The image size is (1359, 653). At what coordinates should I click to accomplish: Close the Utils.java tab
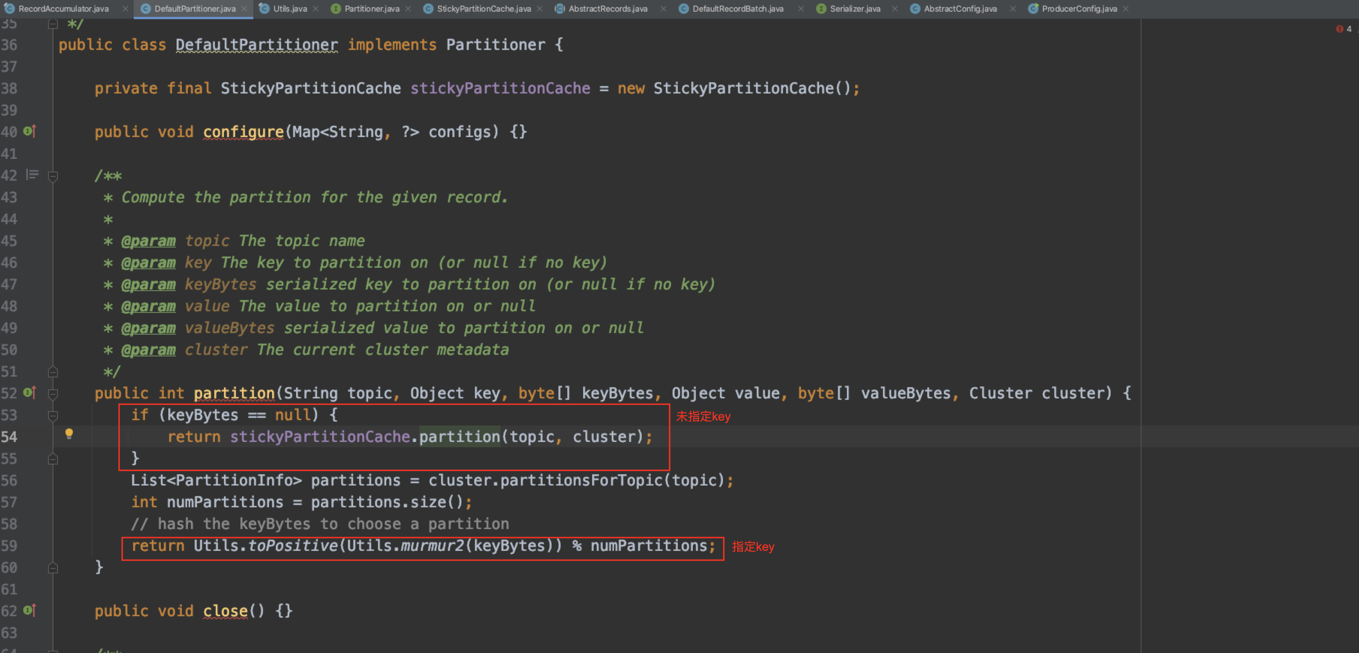[x=316, y=8]
